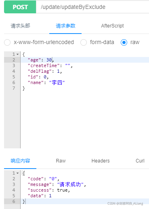Click the "delFlag": 1 line

85,71
